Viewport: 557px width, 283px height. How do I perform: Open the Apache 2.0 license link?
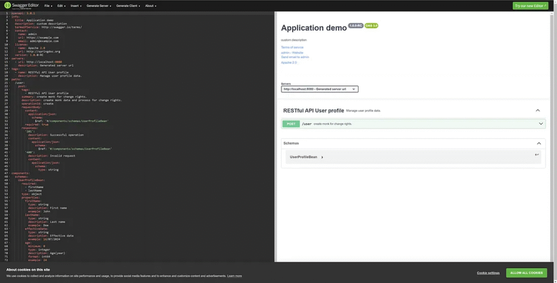tap(289, 62)
